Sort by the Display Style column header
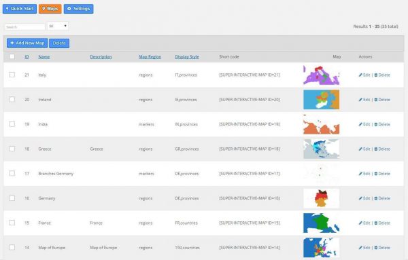 tap(187, 56)
